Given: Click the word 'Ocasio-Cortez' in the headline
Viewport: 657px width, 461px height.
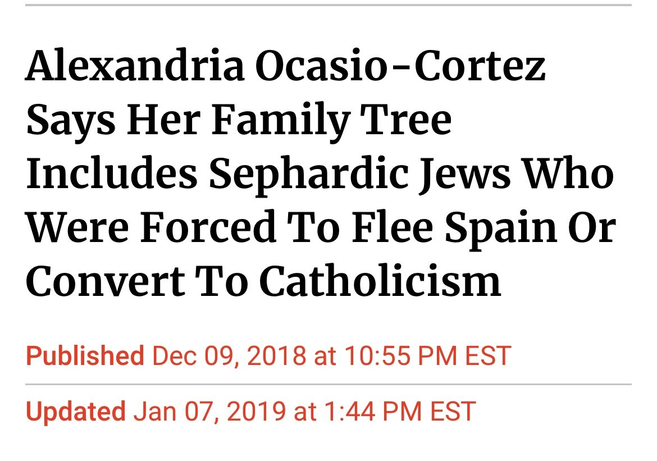Looking at the screenshot, I should click(x=400, y=67).
